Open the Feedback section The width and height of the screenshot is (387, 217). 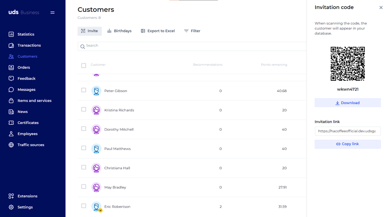[x=26, y=78]
